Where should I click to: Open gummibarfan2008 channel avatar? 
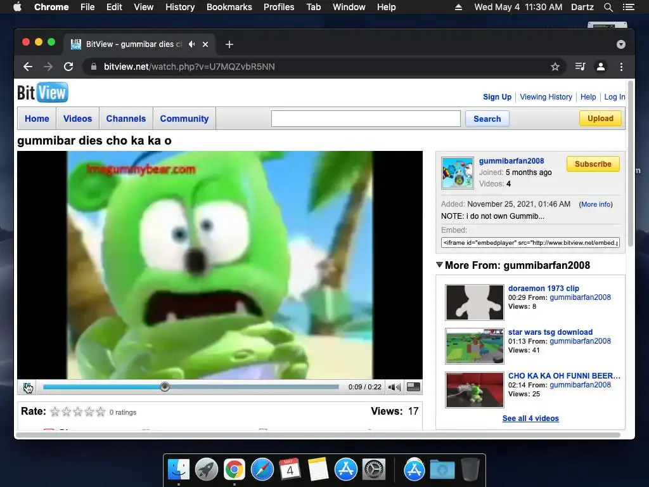point(458,173)
